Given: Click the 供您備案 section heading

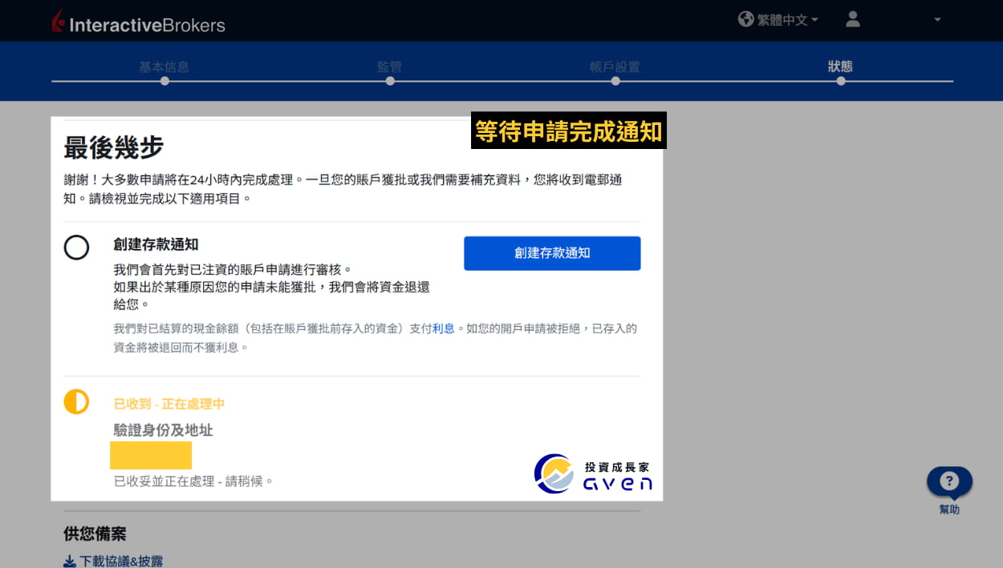Looking at the screenshot, I should [95, 534].
